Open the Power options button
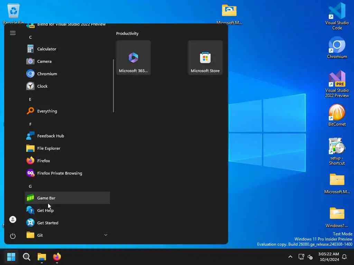 (13, 236)
